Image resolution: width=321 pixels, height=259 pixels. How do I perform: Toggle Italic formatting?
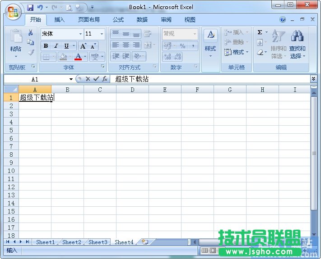pos(56,46)
